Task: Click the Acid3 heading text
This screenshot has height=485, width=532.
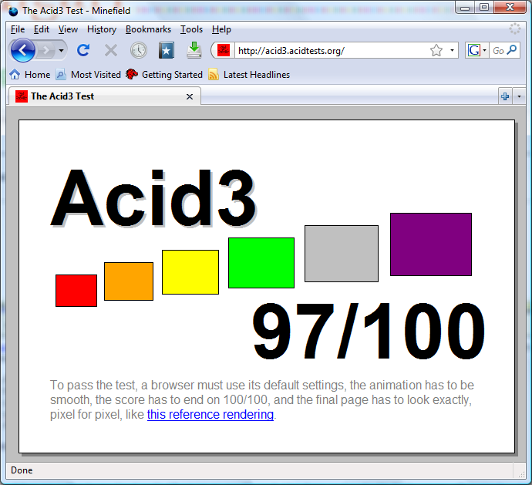Action: point(153,198)
